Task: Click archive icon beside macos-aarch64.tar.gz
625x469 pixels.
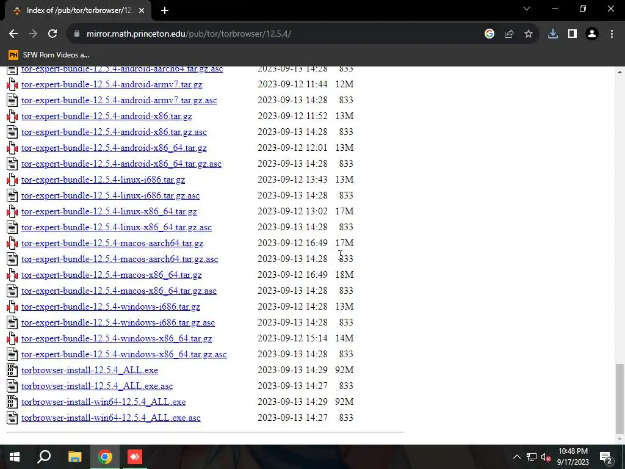Action: click(12, 243)
